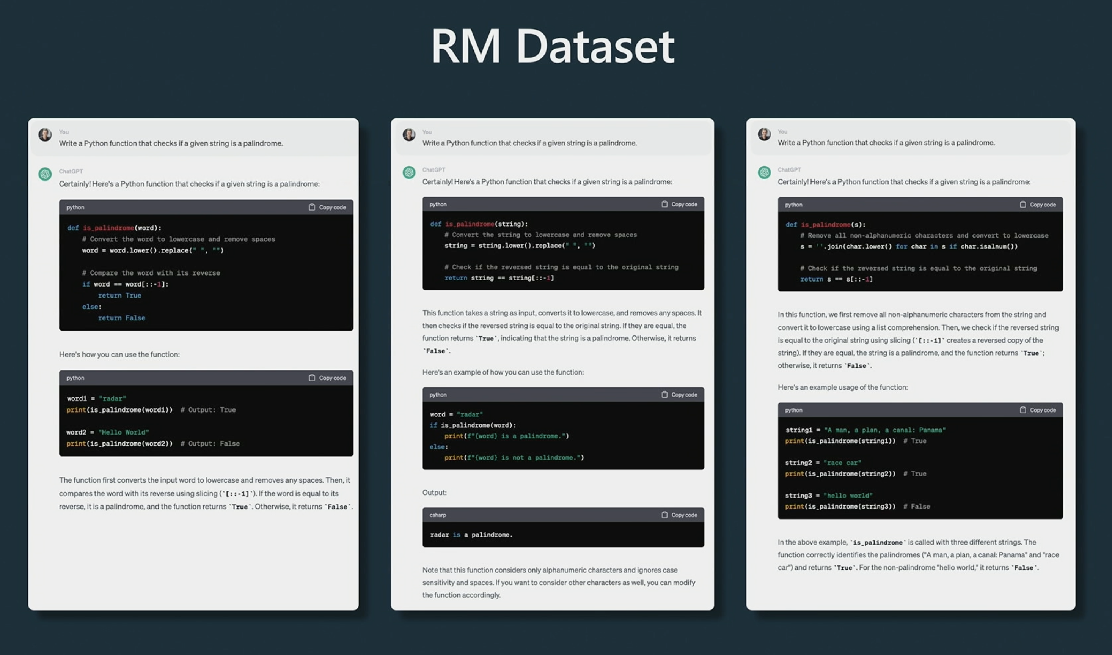
Task: Click the 'return False' code line in left panel
Action: click(121, 318)
